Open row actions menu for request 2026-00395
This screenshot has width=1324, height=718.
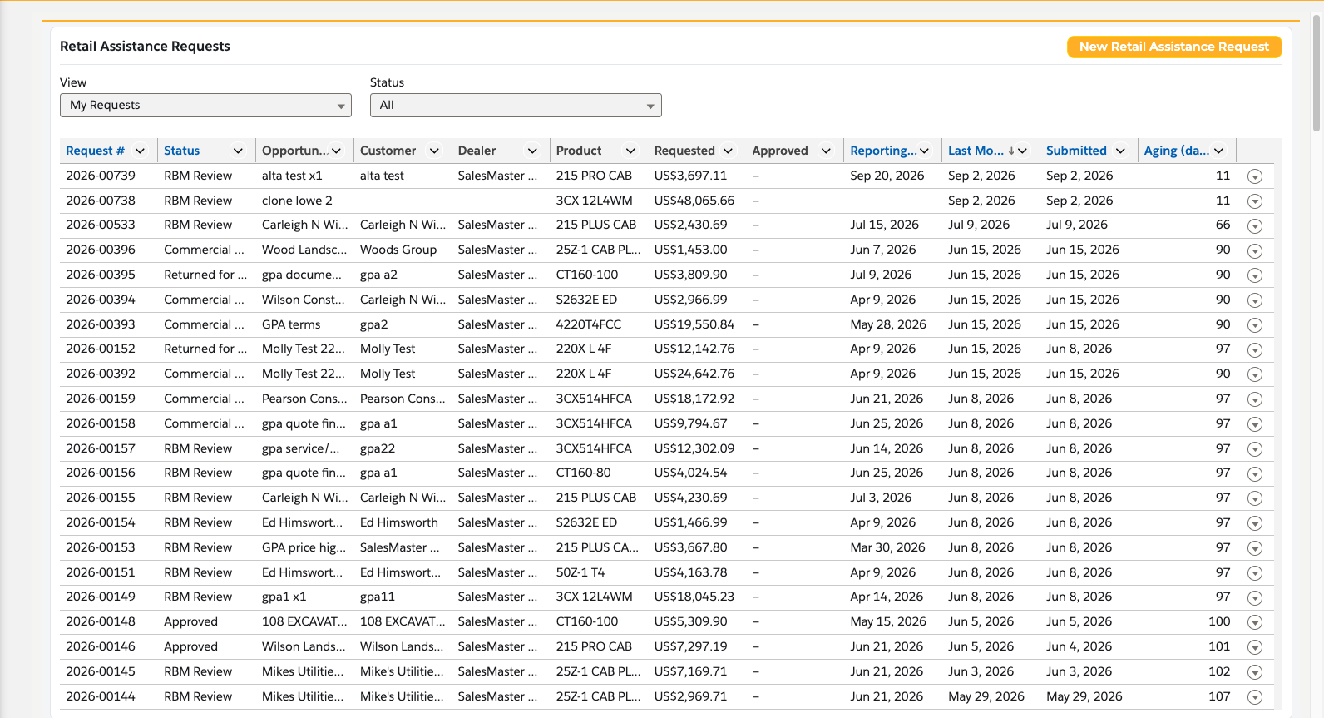pyautogui.click(x=1255, y=275)
